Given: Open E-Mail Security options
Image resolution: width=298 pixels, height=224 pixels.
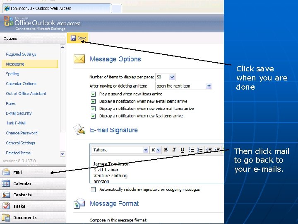Looking at the screenshot, I should coord(19,113).
